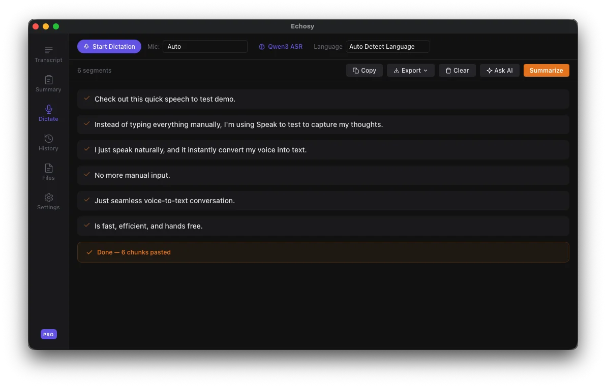Click the Qwen3 ASR model indicator

pos(280,46)
